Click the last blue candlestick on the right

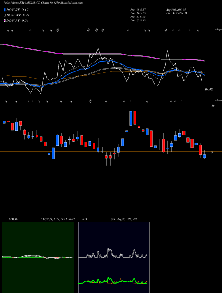[204, 156]
